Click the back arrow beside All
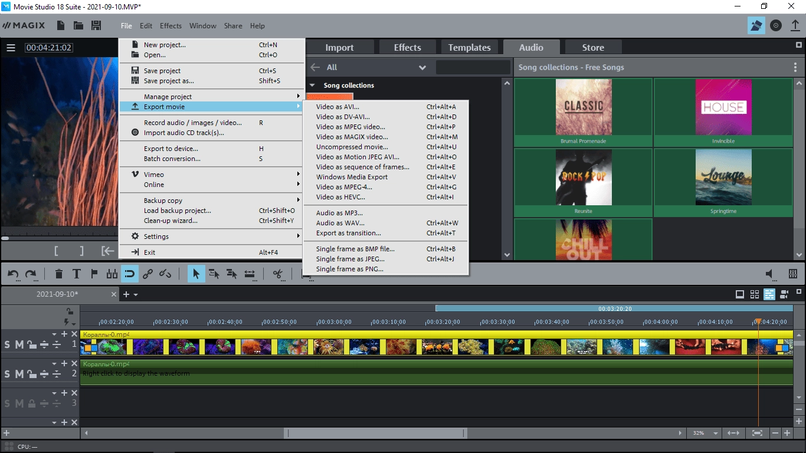The image size is (806, 453). coord(315,67)
